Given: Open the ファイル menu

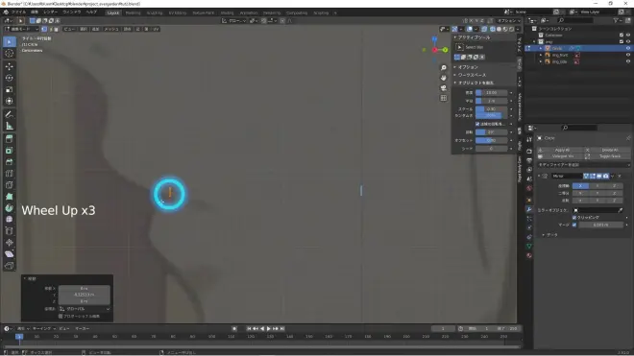Looking at the screenshot, I should tap(18, 12).
